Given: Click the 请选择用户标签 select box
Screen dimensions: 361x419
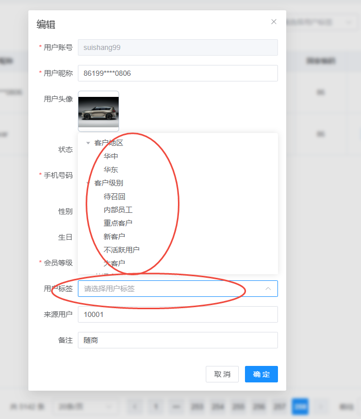Looking at the screenshot, I should [x=170, y=289].
